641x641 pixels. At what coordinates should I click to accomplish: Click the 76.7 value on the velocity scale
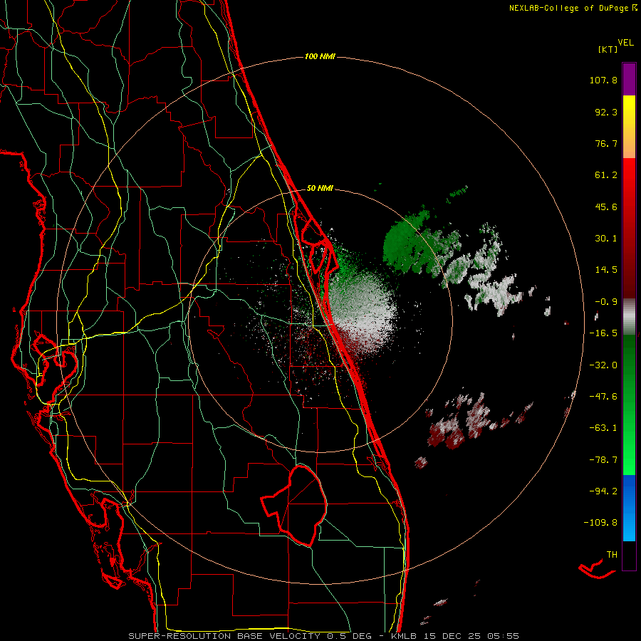(606, 143)
